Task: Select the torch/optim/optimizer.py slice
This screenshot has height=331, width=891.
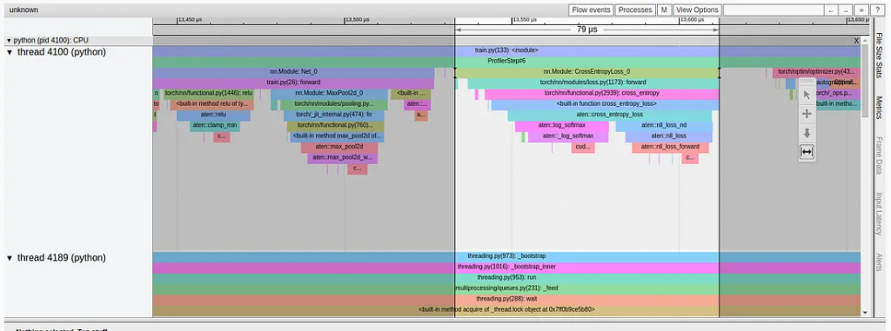Action: coord(816,72)
